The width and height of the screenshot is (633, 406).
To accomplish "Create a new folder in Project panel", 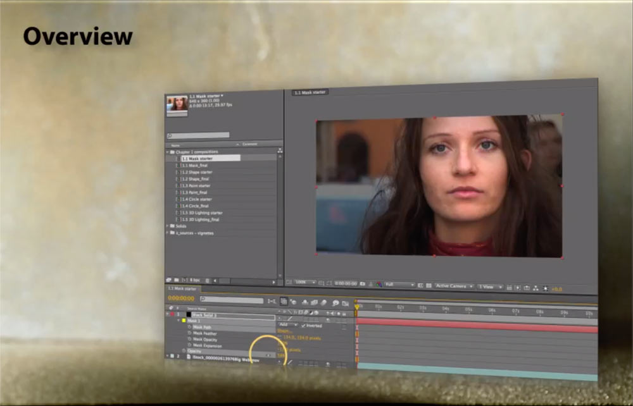I will (x=177, y=280).
